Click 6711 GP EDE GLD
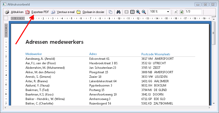The height and width of the screenshot is (113, 219). click(x=153, y=99)
